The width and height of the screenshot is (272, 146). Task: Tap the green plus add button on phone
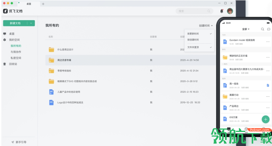[x=266, y=119]
